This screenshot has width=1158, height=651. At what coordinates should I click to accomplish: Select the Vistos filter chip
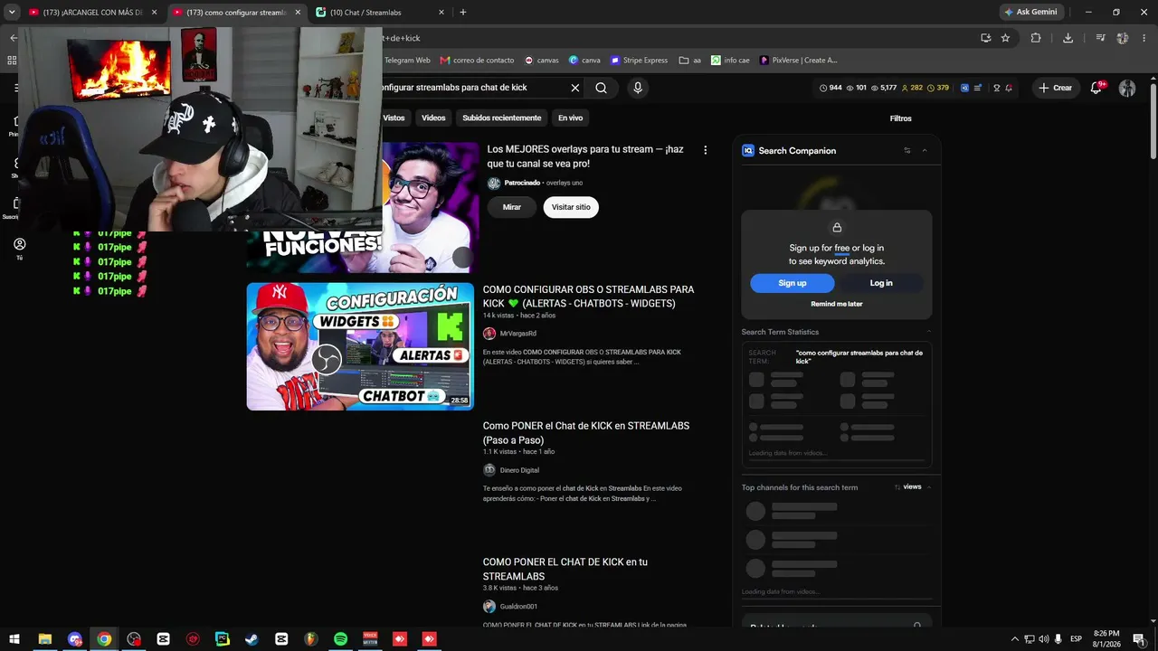(394, 118)
